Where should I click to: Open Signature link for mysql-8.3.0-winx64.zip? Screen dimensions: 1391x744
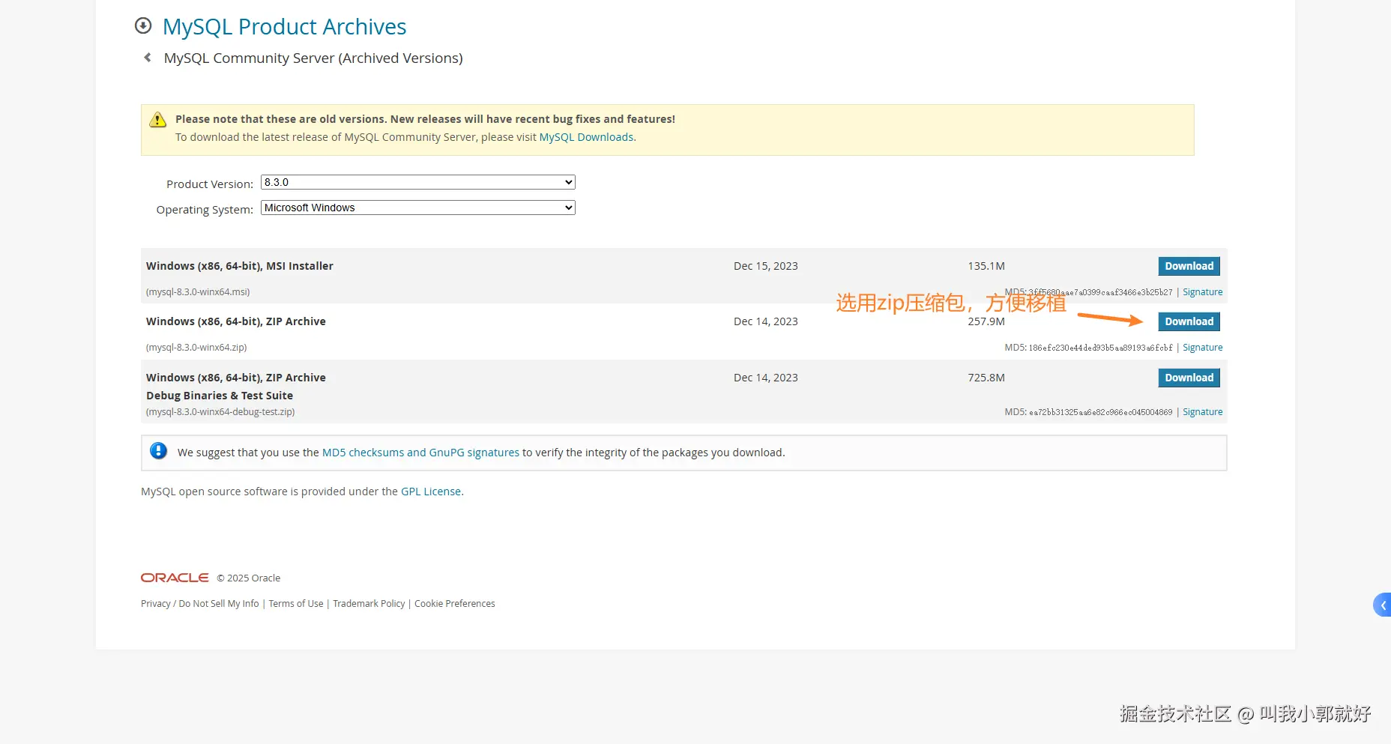click(x=1202, y=348)
